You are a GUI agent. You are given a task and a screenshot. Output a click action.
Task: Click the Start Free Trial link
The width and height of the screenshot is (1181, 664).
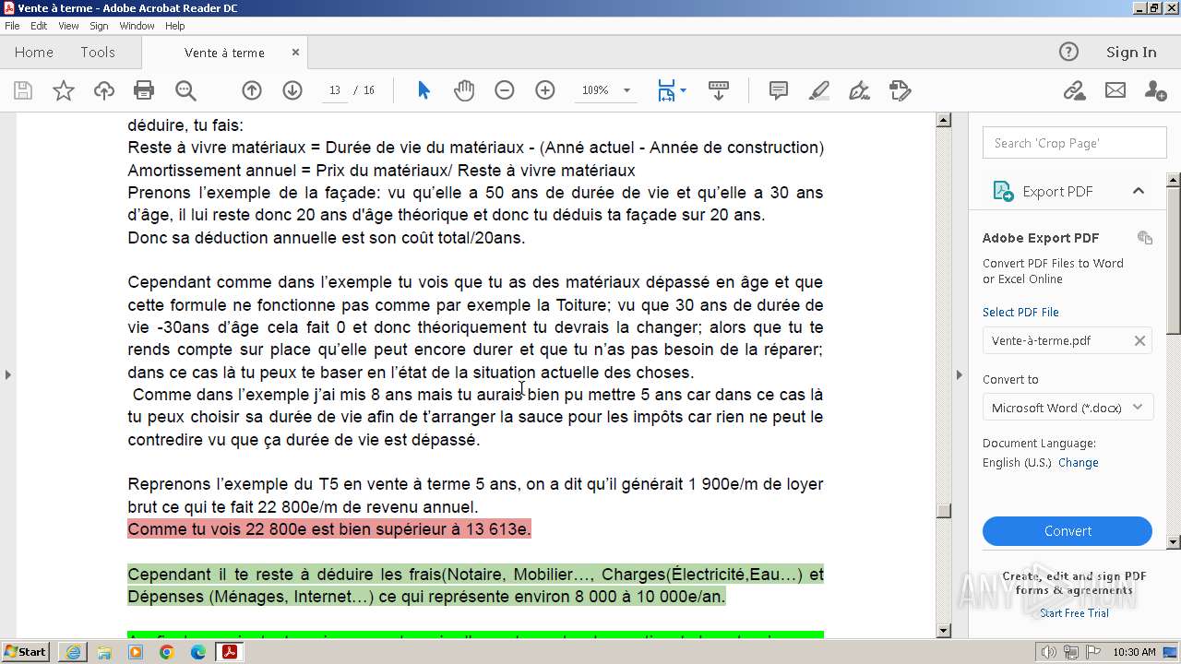pos(1074,613)
